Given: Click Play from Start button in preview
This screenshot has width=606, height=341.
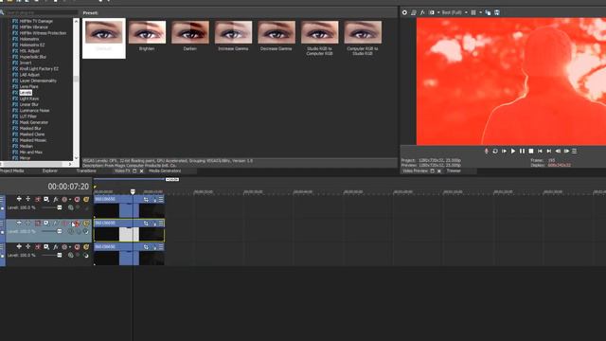Looking at the screenshot, I should (504, 152).
